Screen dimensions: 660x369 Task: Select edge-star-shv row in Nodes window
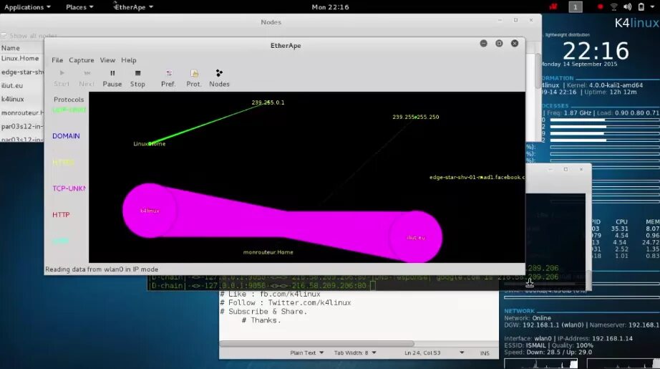pyautogui.click(x=22, y=72)
